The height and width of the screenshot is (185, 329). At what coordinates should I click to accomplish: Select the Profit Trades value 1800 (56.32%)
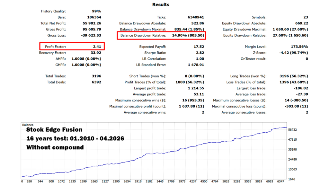(190, 82)
